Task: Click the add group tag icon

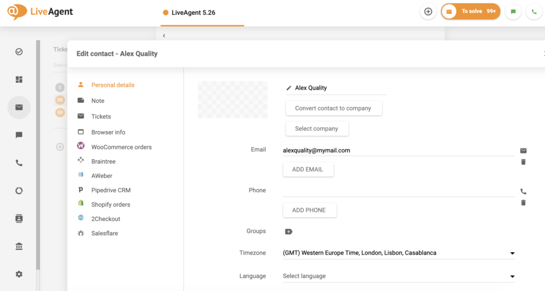Action: click(288, 232)
